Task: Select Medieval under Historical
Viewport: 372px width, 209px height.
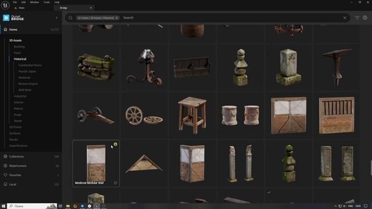Action: pos(24,77)
